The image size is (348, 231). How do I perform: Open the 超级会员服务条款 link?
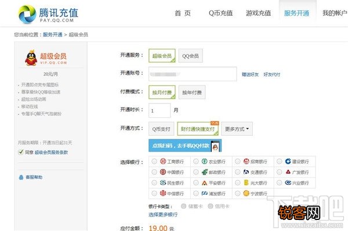pyautogui.click(x=51, y=153)
